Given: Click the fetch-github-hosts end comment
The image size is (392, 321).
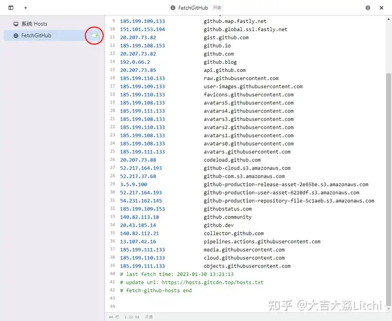Looking at the screenshot, I should click(156, 290).
